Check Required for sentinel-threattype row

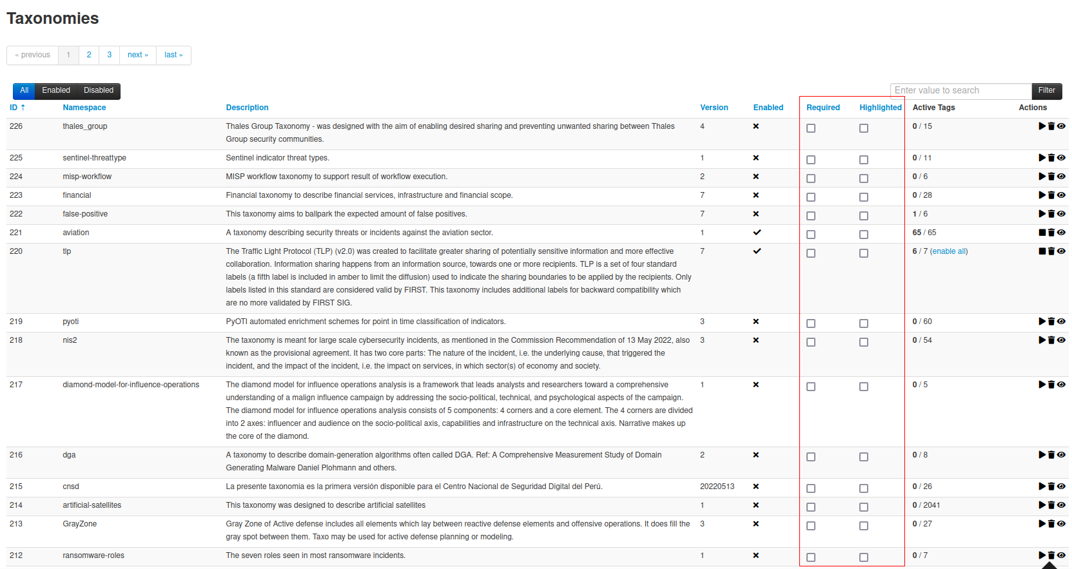(x=811, y=160)
